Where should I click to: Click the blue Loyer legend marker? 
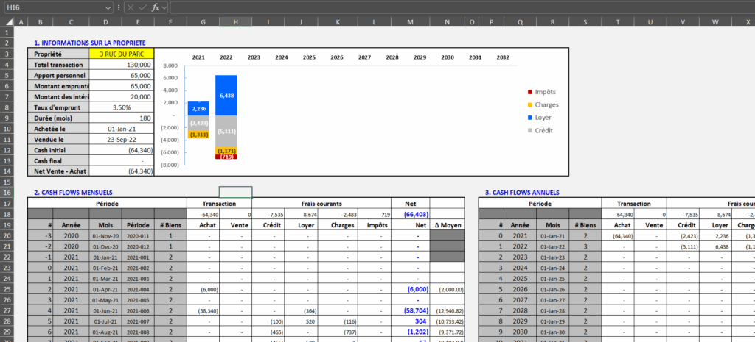[529, 117]
